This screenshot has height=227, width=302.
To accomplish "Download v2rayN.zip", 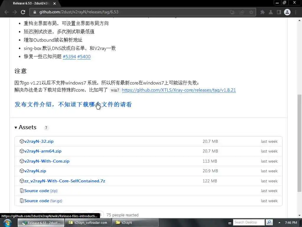I will coord(35,171).
